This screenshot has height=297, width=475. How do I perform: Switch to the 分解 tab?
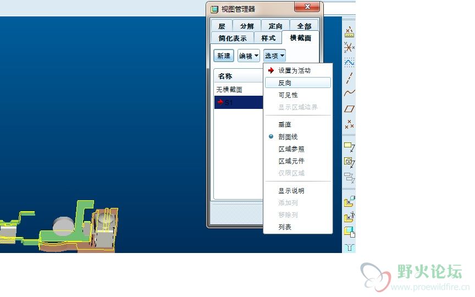click(x=247, y=26)
